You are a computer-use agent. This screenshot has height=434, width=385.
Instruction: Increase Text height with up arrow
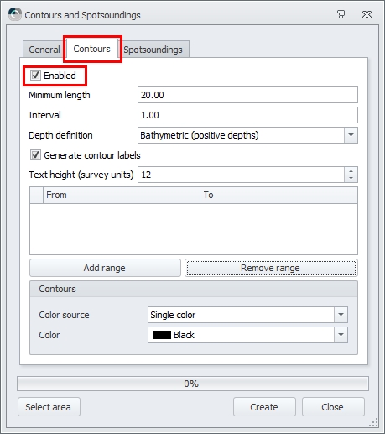351,171
